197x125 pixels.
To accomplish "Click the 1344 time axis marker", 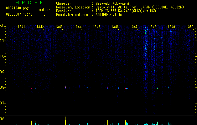I will click(78, 27).
